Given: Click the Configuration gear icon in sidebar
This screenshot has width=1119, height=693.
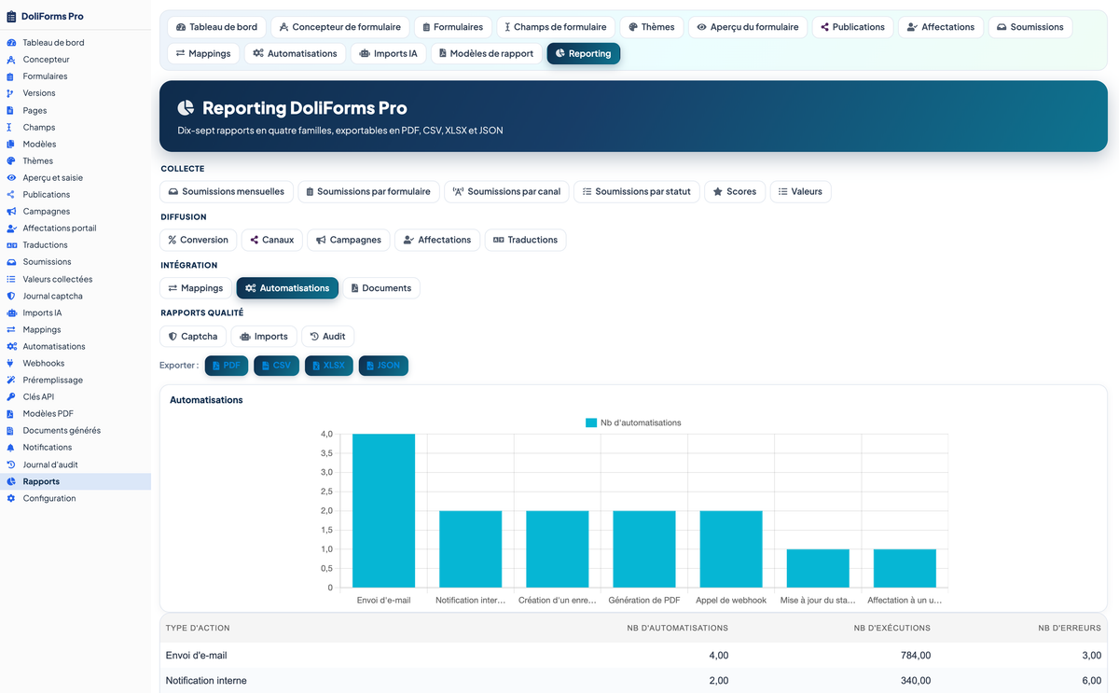Looking at the screenshot, I should [11, 498].
